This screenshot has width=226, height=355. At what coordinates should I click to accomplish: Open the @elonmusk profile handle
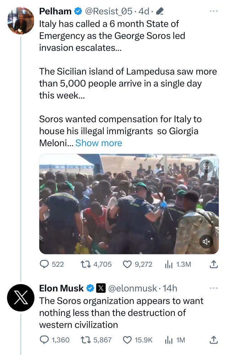point(132,288)
